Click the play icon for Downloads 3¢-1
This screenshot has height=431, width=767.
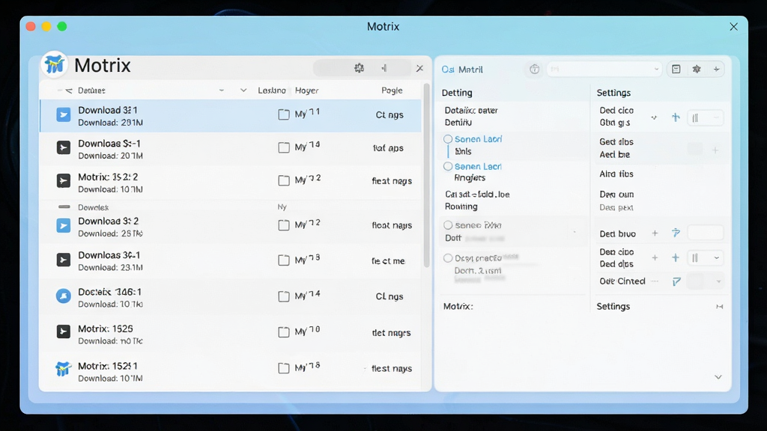[x=63, y=260]
